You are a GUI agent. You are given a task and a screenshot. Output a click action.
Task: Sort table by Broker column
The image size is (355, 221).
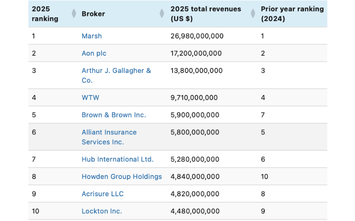[162, 14]
